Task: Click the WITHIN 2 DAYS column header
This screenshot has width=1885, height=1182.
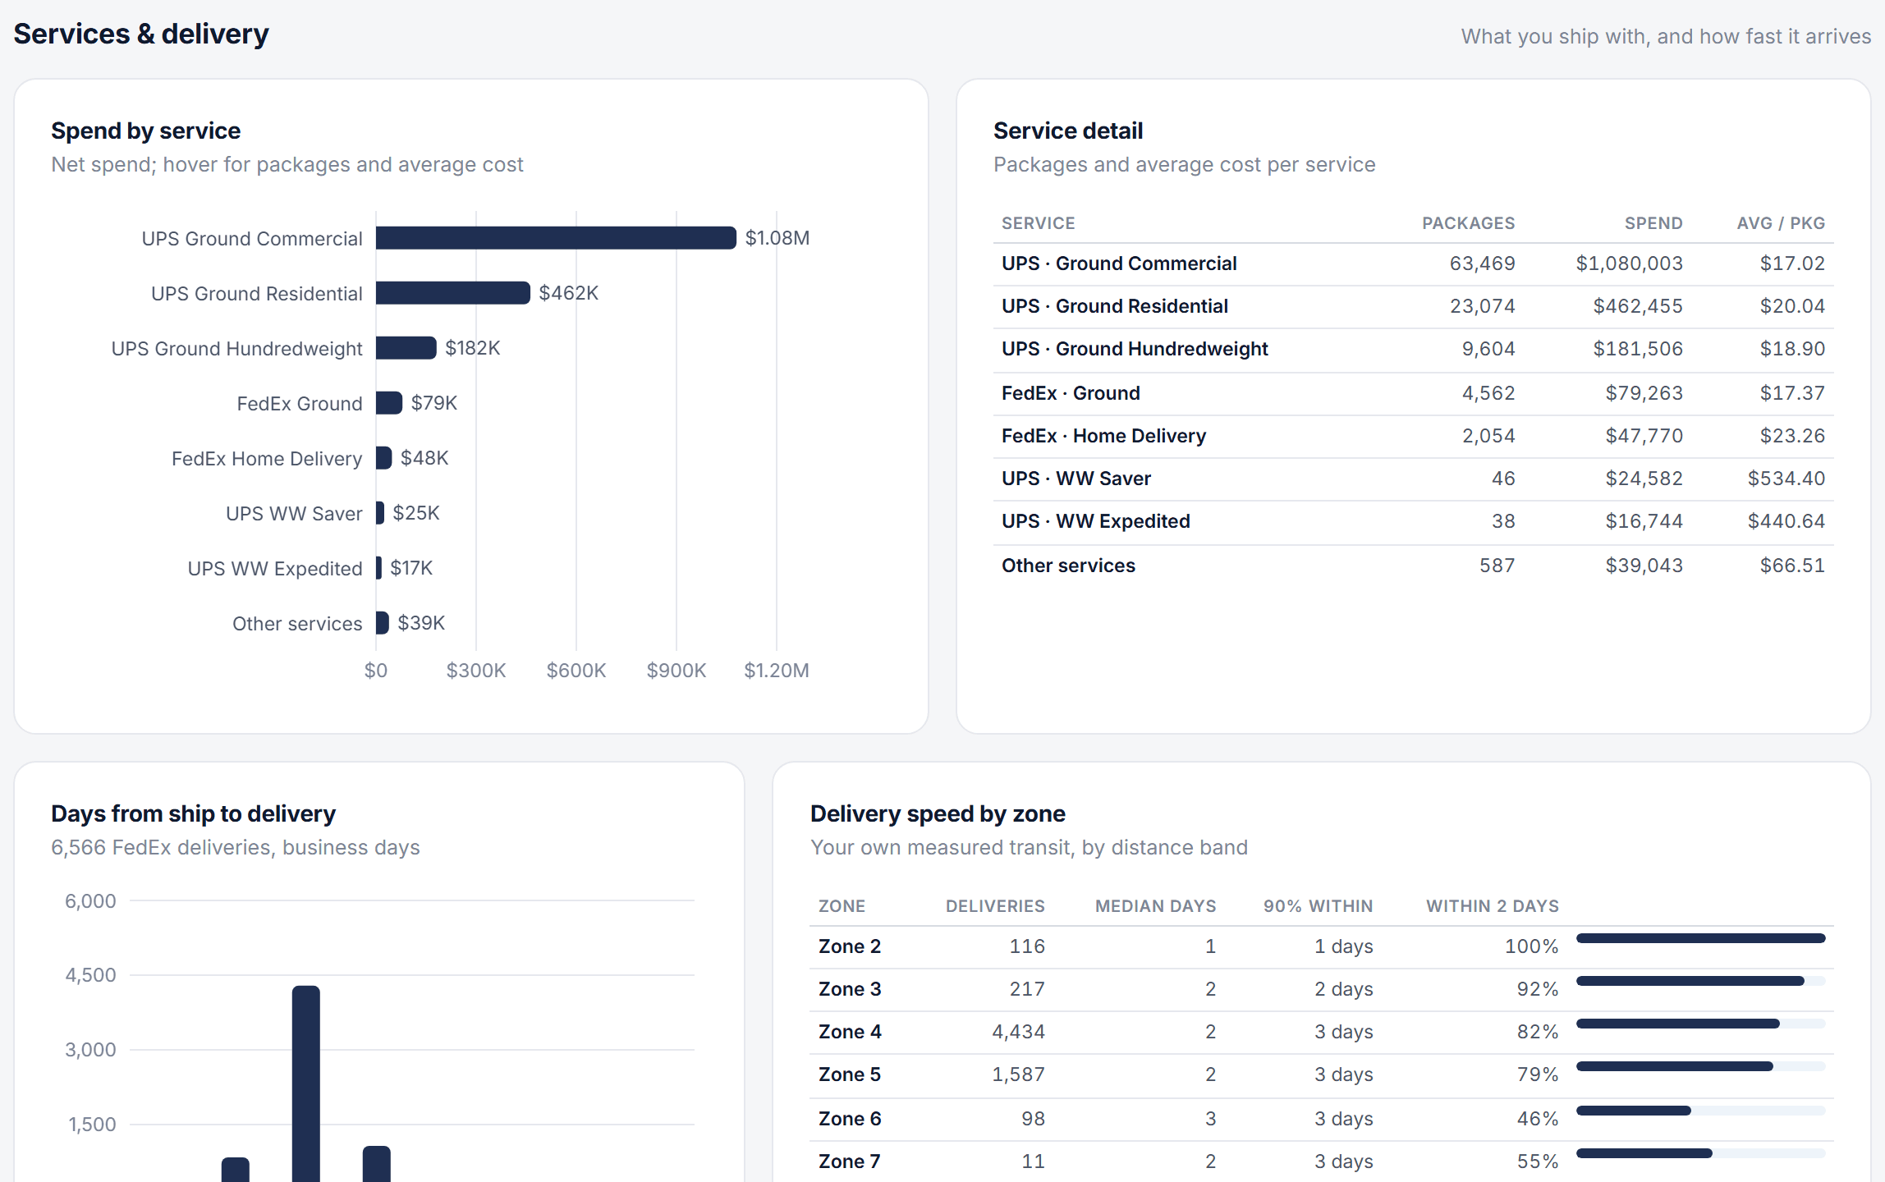Action: 1492,906
